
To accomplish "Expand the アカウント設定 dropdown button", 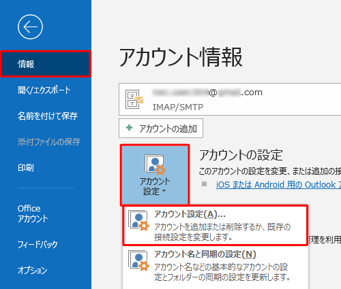I will tap(155, 175).
